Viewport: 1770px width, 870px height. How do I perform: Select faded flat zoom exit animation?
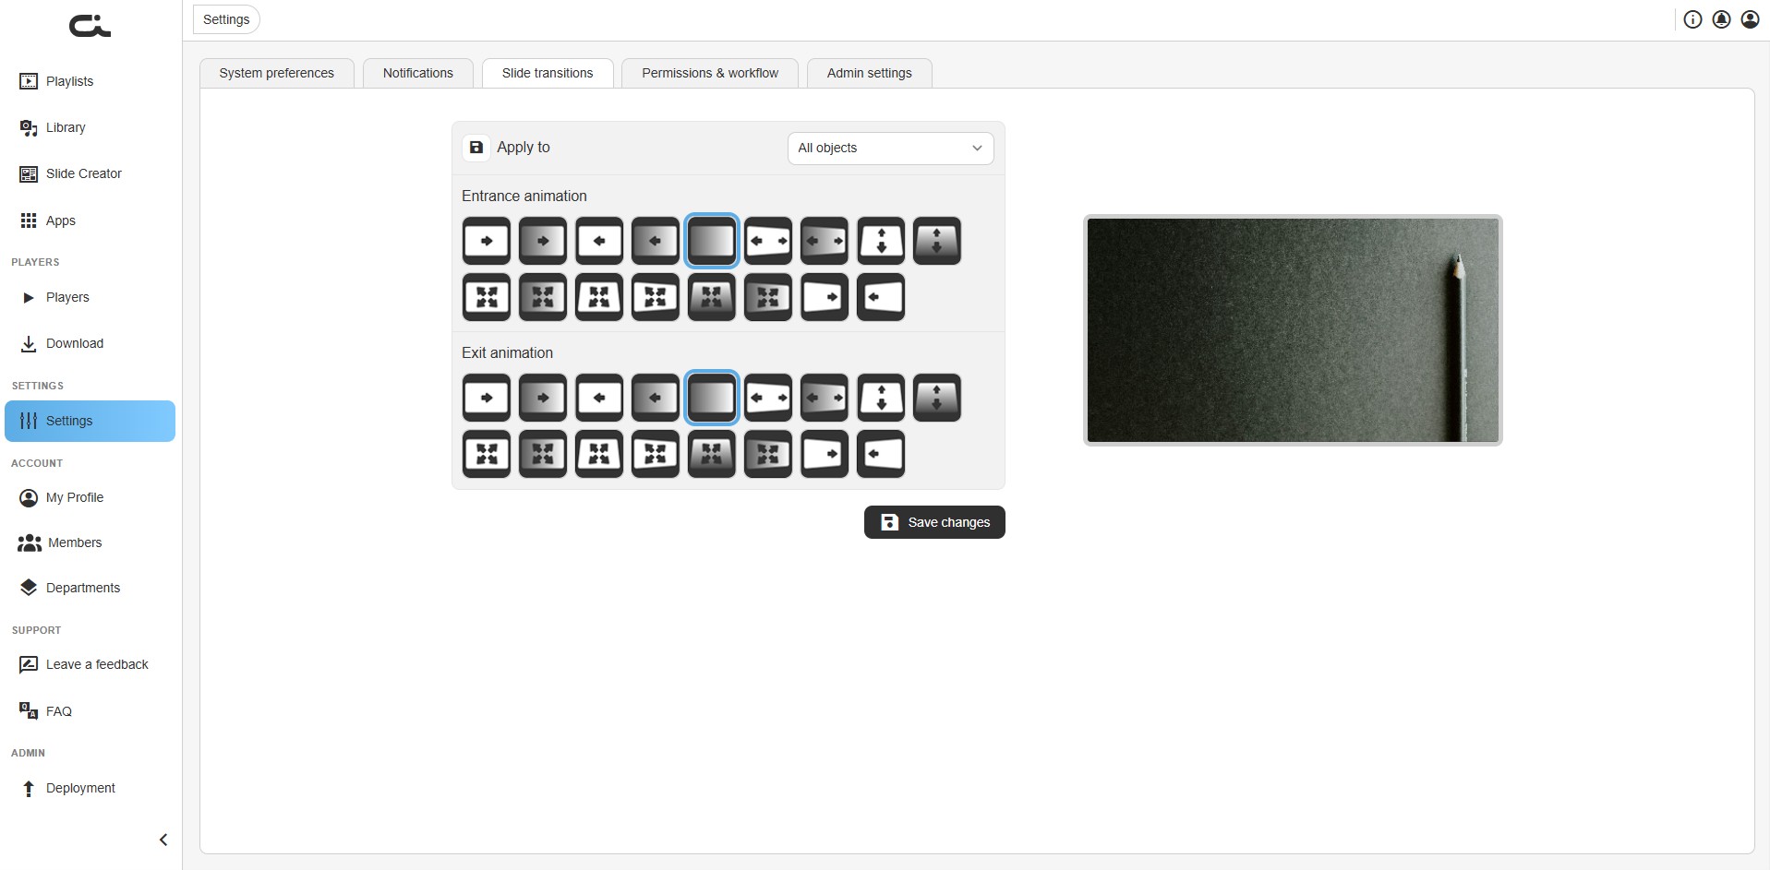tap(543, 454)
